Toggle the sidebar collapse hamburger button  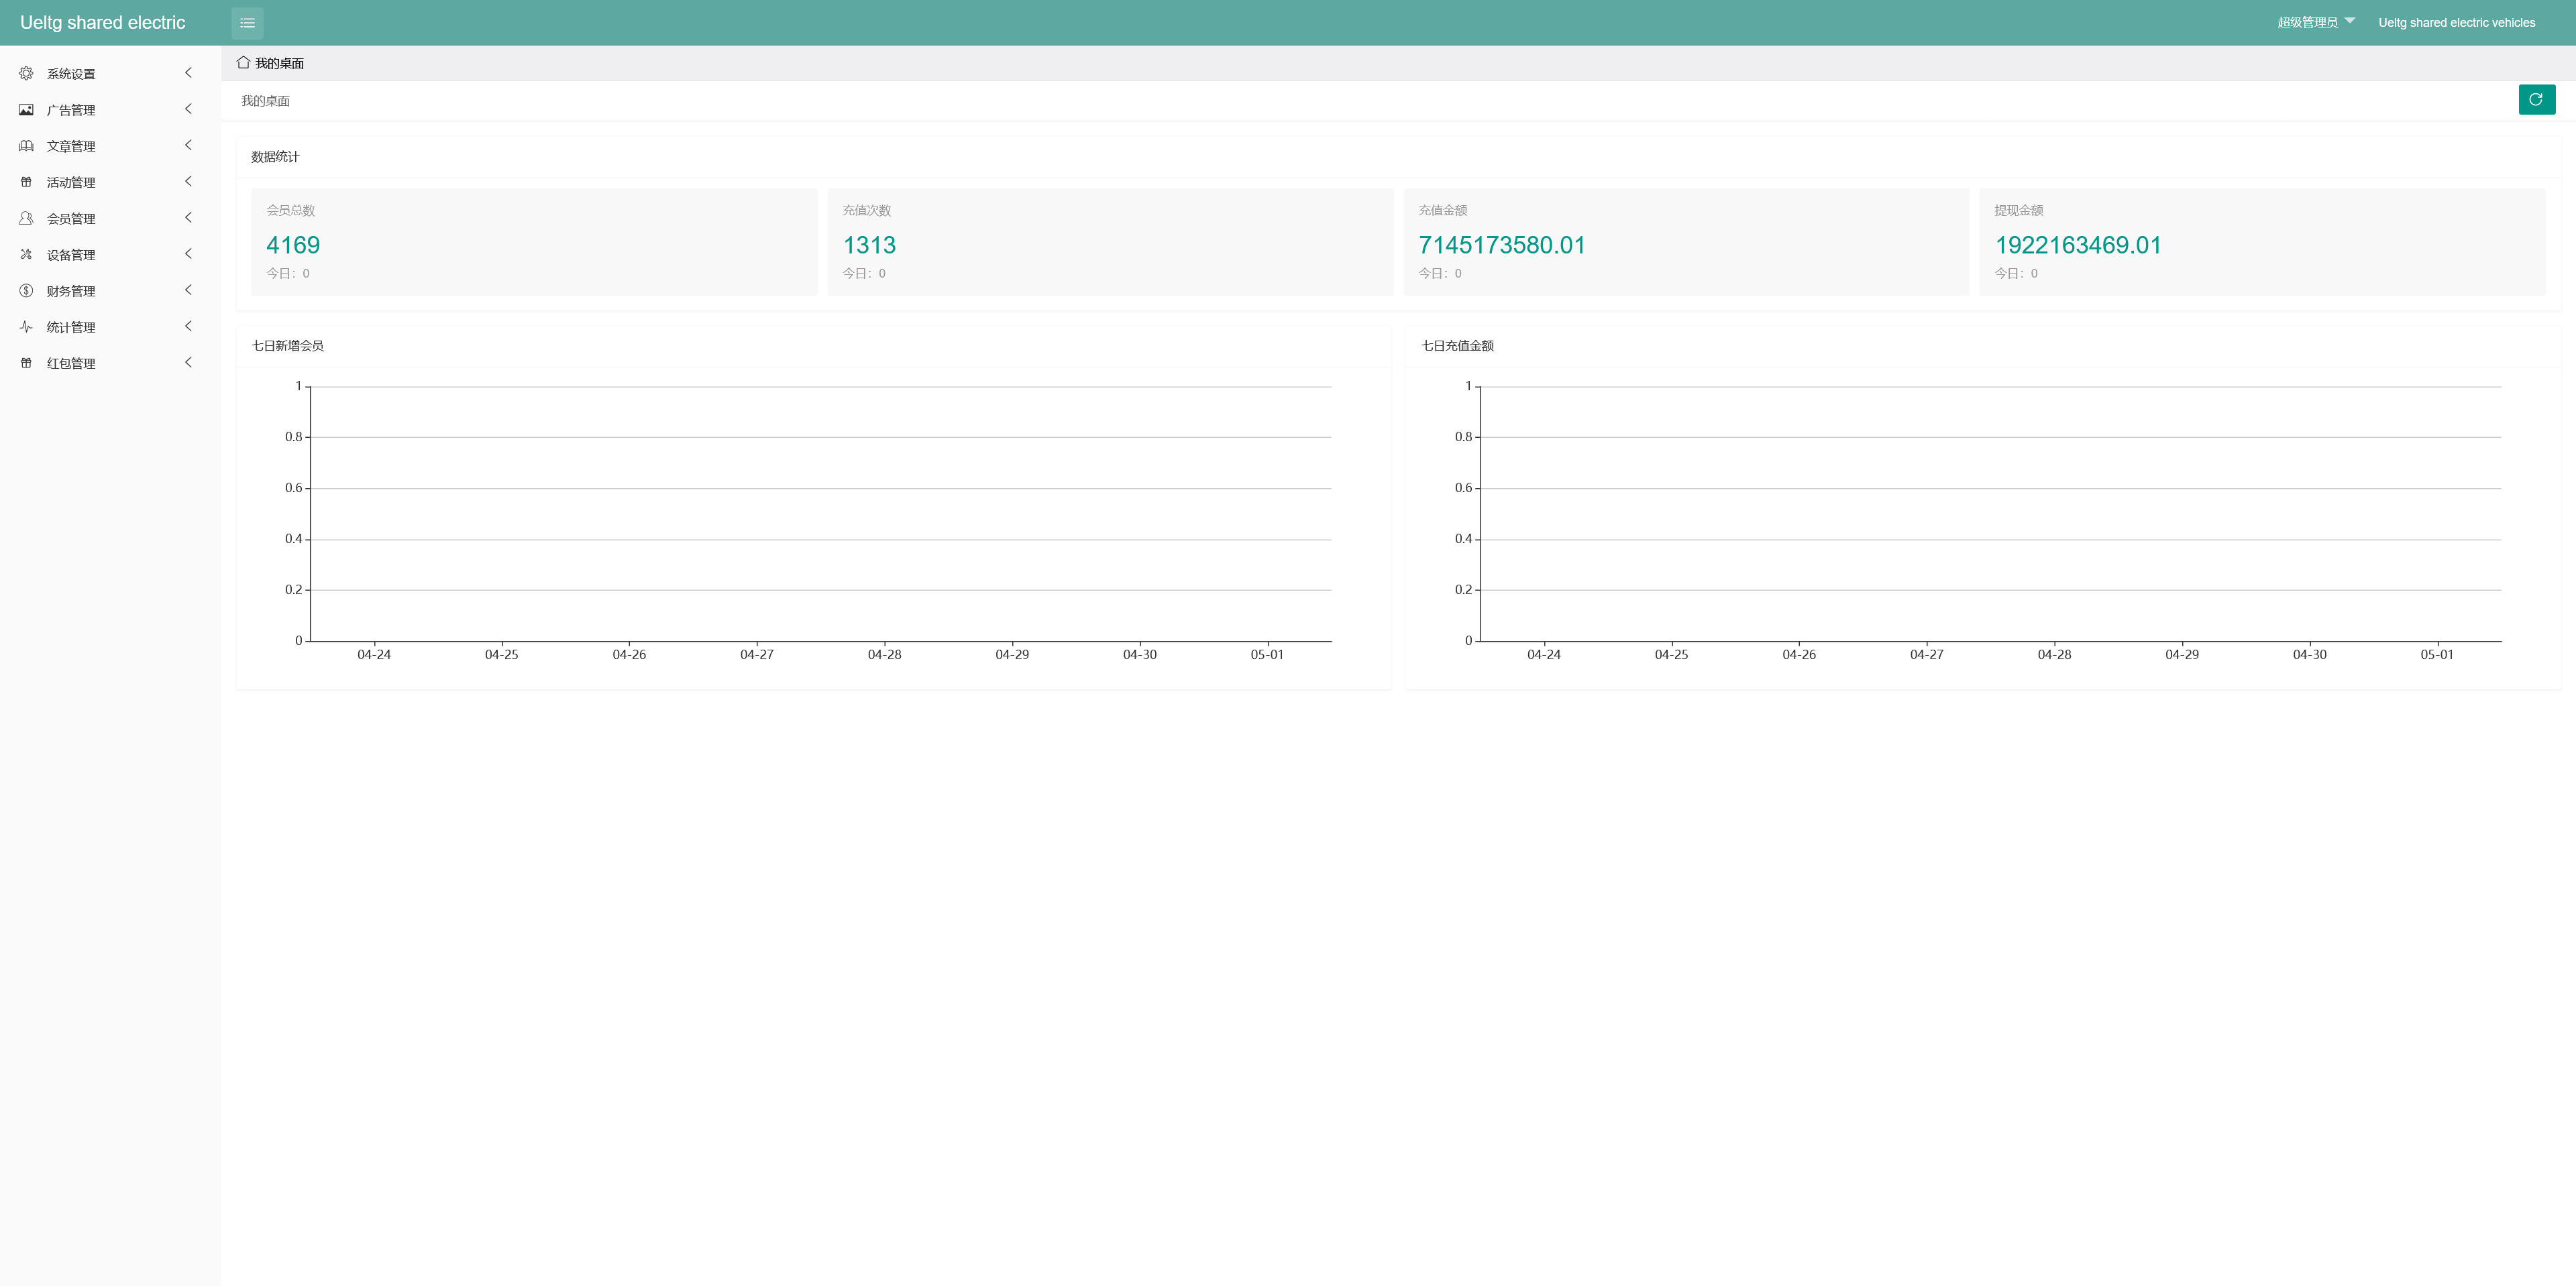tap(247, 23)
